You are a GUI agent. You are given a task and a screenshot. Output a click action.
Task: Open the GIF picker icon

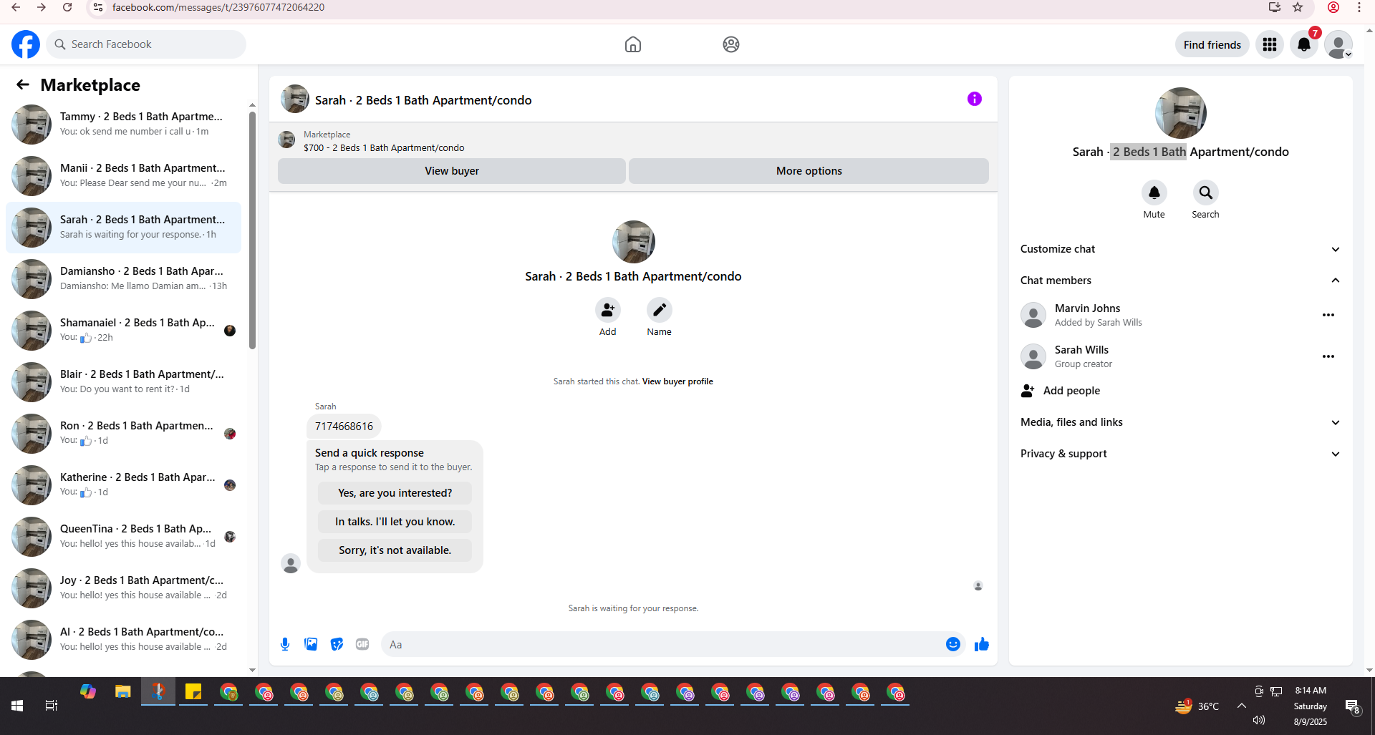362,644
